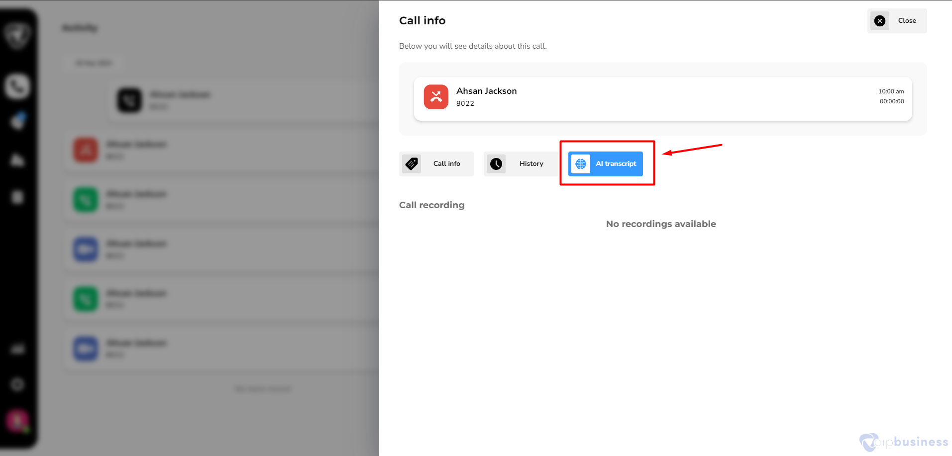
Task: Click the red missed-call icon beside Ahsan Jackson
Action: point(436,97)
